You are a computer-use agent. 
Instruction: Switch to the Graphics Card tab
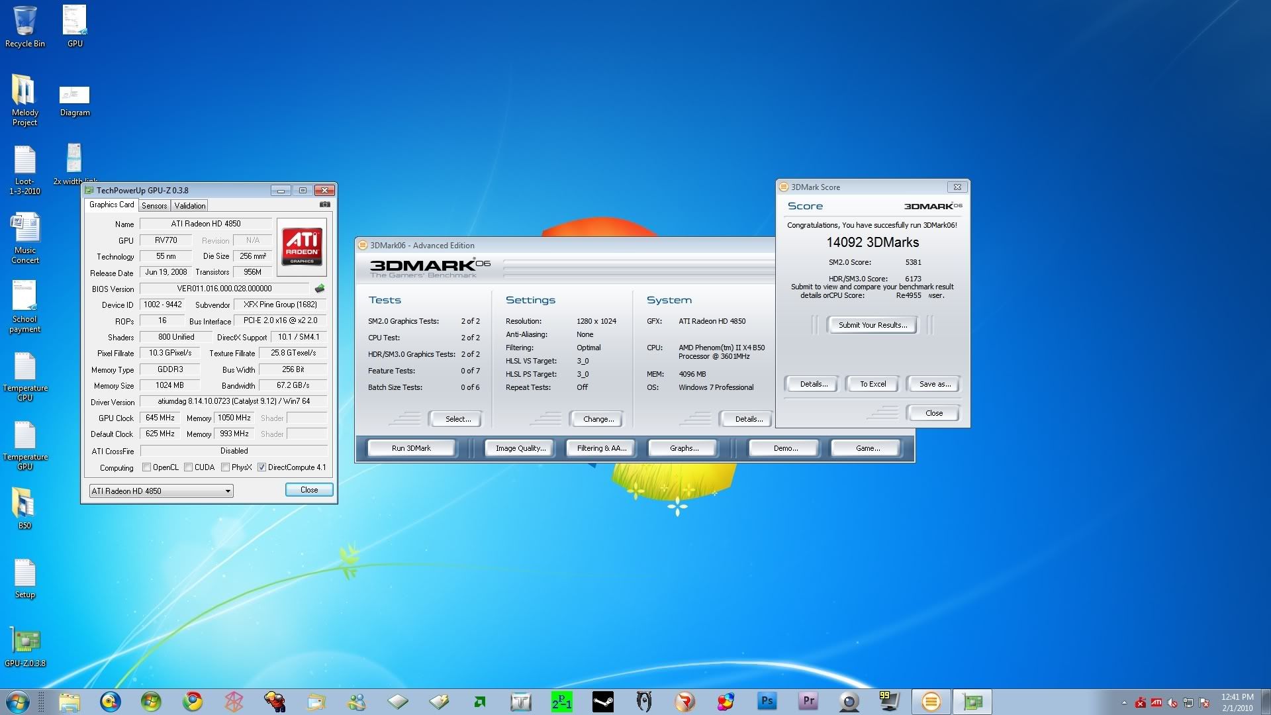(x=111, y=205)
